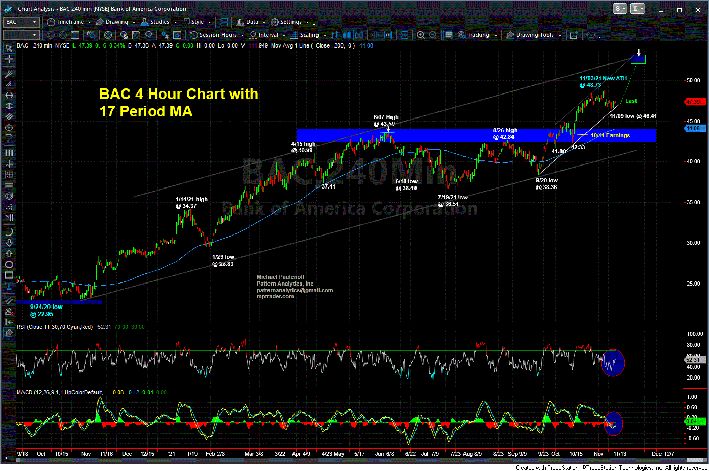709x471 pixels.
Task: Open the Drawing menu
Action: pyautogui.click(x=115, y=22)
